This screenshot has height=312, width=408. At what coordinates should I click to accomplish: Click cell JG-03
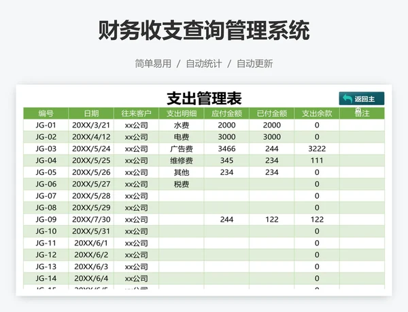tap(46, 149)
